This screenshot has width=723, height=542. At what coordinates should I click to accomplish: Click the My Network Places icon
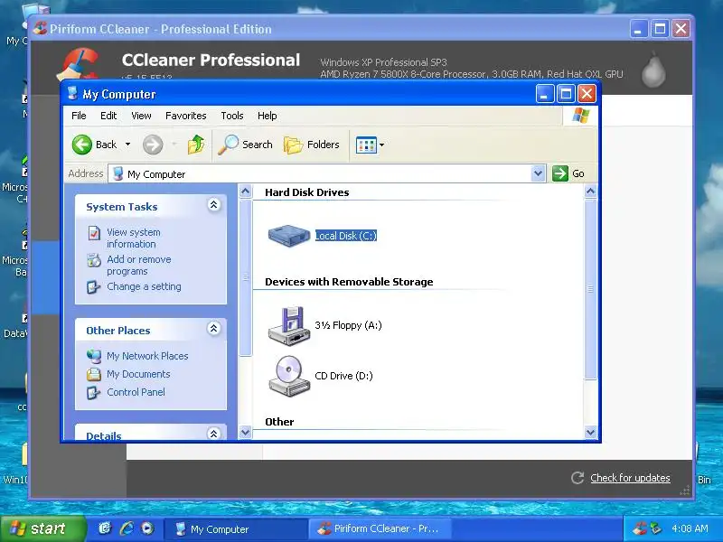[x=94, y=356]
